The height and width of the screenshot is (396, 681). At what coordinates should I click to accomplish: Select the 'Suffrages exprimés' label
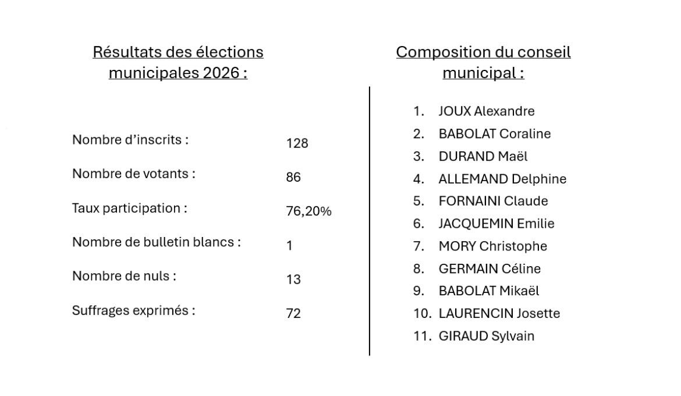point(133,310)
